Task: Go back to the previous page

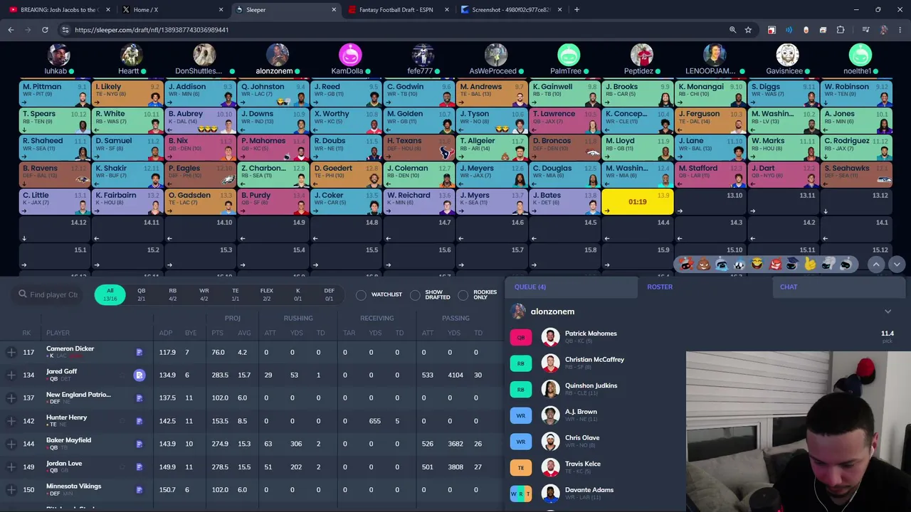Action: [x=11, y=30]
